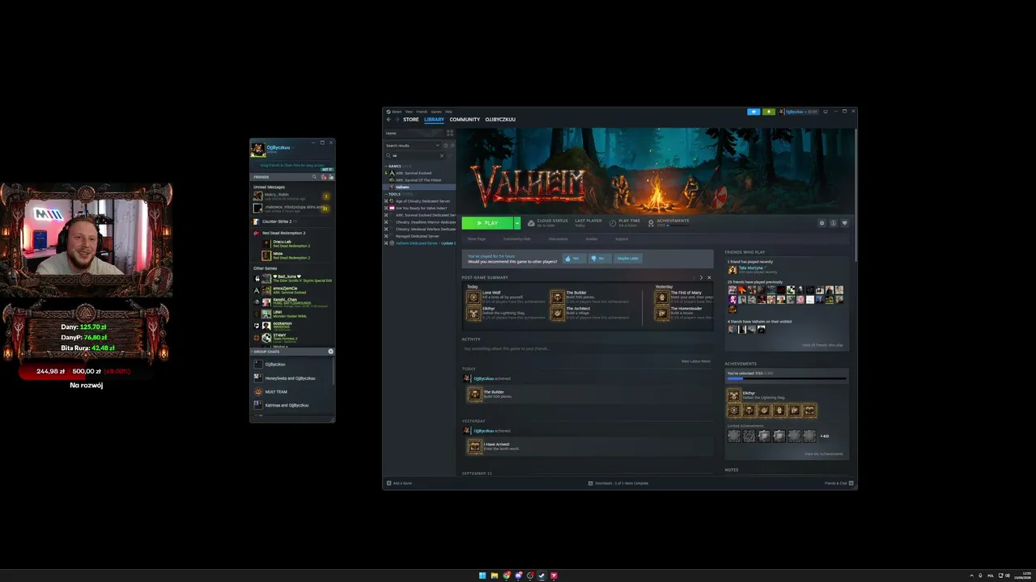Viewport: 1036px width, 582px height.
Task: Collapse the GAMES category in library
Action: coord(386,167)
